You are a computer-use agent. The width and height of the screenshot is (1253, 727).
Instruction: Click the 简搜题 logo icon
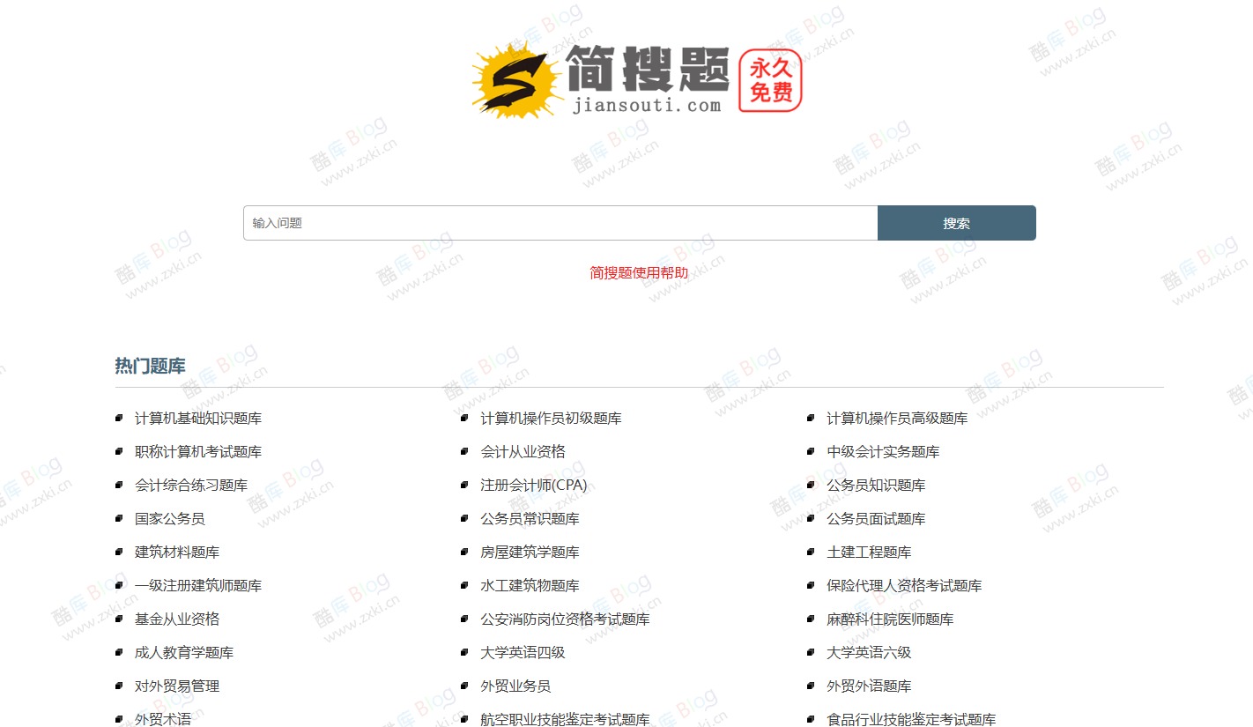click(514, 78)
